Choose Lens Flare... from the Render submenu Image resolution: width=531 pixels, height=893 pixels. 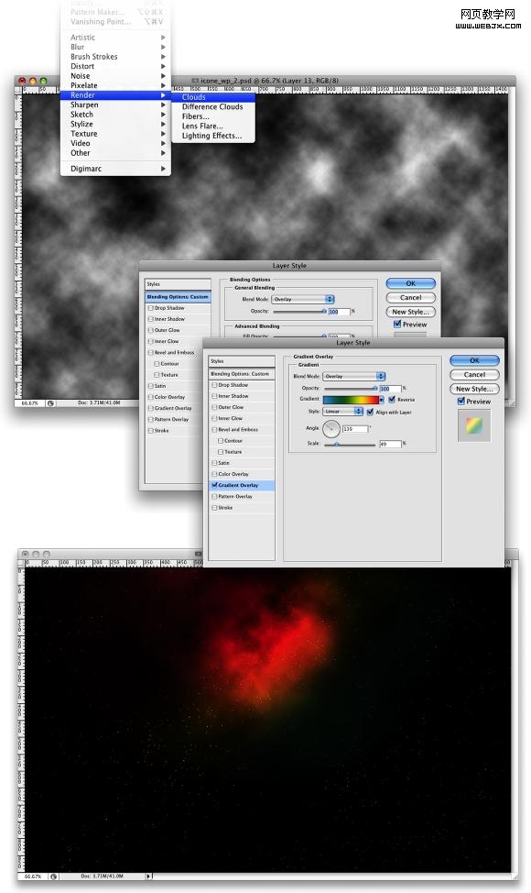pos(213,127)
